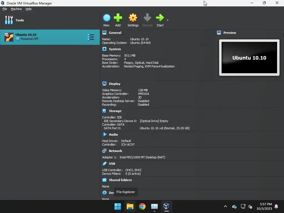Viewport: 284px width, 213px height.
Task: Open the System section header link
Action: tap(115, 49)
